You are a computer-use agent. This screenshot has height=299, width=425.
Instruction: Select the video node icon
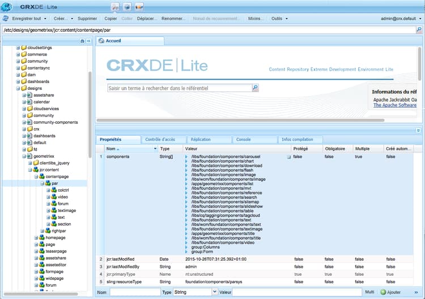point(54,197)
